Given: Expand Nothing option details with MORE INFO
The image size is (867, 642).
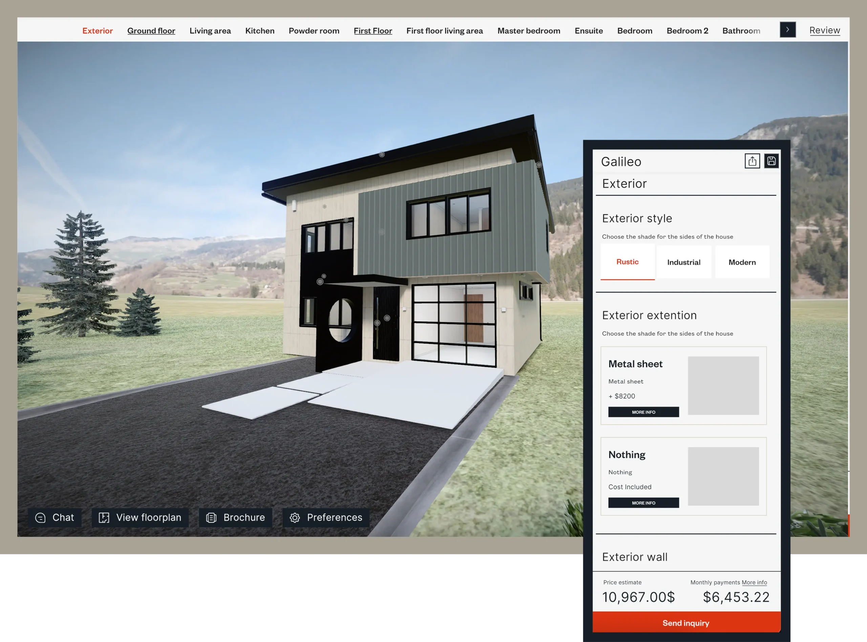Looking at the screenshot, I should 643,503.
